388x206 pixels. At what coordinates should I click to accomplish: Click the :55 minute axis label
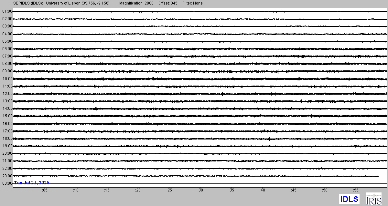coord(356,190)
